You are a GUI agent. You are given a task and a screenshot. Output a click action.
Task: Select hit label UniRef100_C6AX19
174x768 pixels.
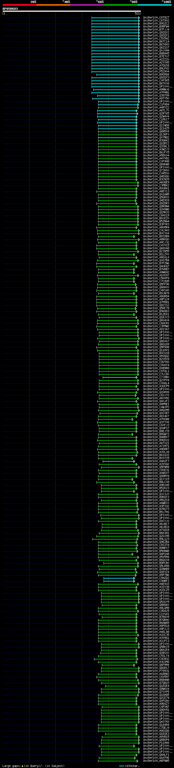click(156, 215)
